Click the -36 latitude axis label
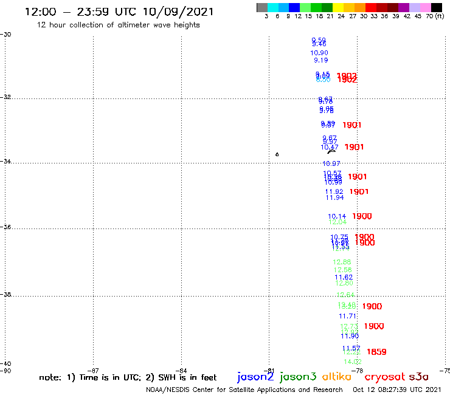This screenshot has width=450, height=395. 5,227
